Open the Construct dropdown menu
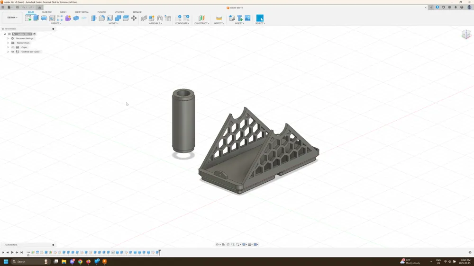Image resolution: width=474 pixels, height=266 pixels. tap(201, 23)
